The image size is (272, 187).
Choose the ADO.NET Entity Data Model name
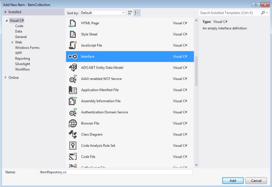[x=102, y=68]
